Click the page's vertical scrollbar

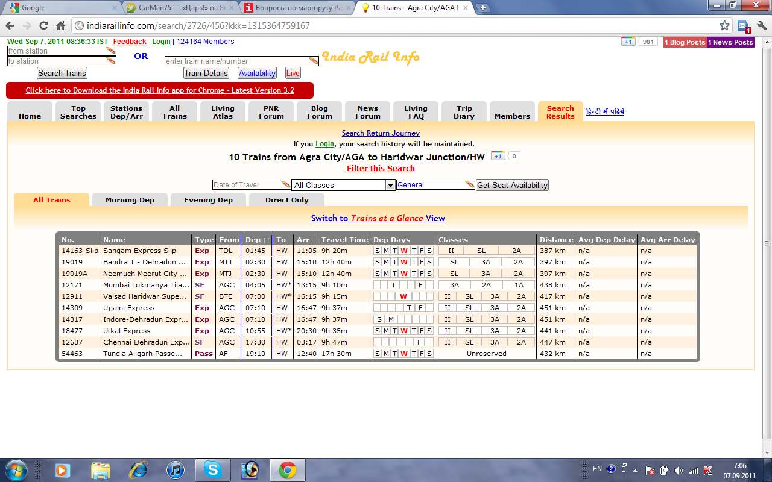click(766, 241)
